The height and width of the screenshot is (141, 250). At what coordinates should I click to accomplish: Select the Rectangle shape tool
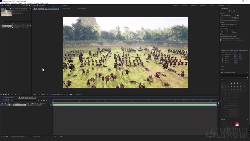click(x=27, y=5)
